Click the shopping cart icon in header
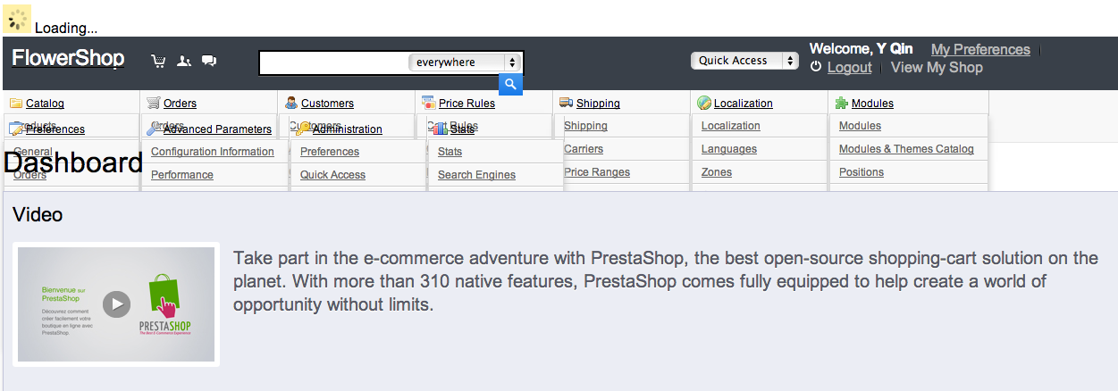This screenshot has width=1118, height=391. (158, 62)
